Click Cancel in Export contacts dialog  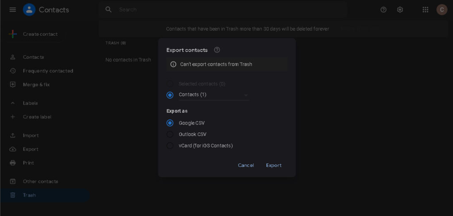246,165
